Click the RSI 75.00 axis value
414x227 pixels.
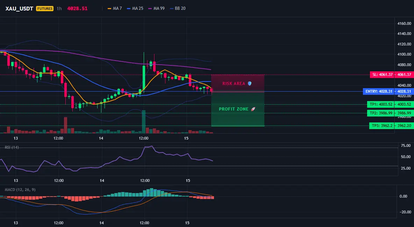click(406, 146)
